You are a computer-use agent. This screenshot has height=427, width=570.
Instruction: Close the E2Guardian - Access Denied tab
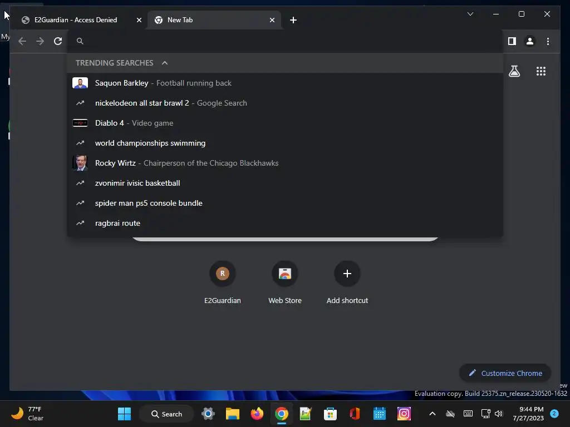point(139,20)
